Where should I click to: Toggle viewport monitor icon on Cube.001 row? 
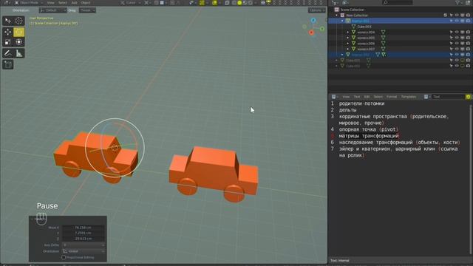point(463,61)
